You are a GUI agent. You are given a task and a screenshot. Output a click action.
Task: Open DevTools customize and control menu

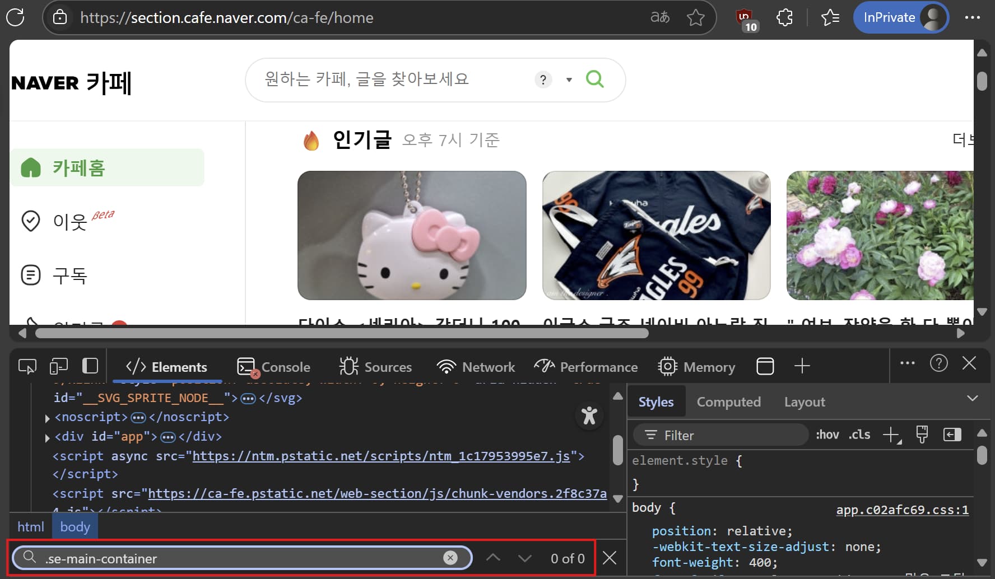point(908,363)
